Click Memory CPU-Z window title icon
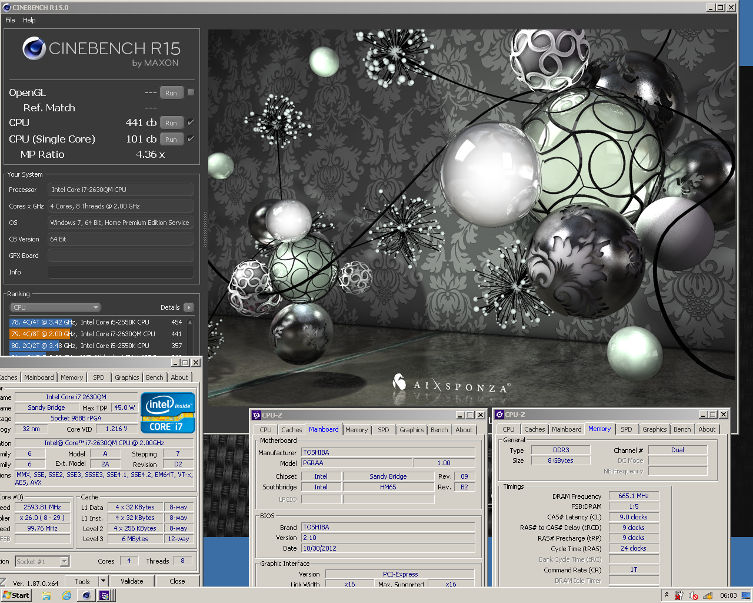This screenshot has height=603, width=753. tap(499, 415)
